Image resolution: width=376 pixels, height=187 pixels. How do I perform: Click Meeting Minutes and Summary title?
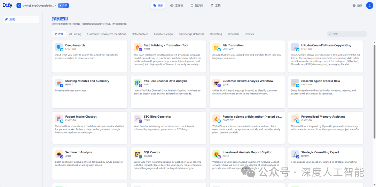[x=87, y=81]
